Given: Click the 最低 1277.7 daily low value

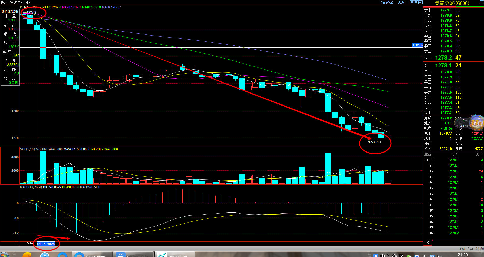Looking at the screenshot, I should (x=477, y=139).
